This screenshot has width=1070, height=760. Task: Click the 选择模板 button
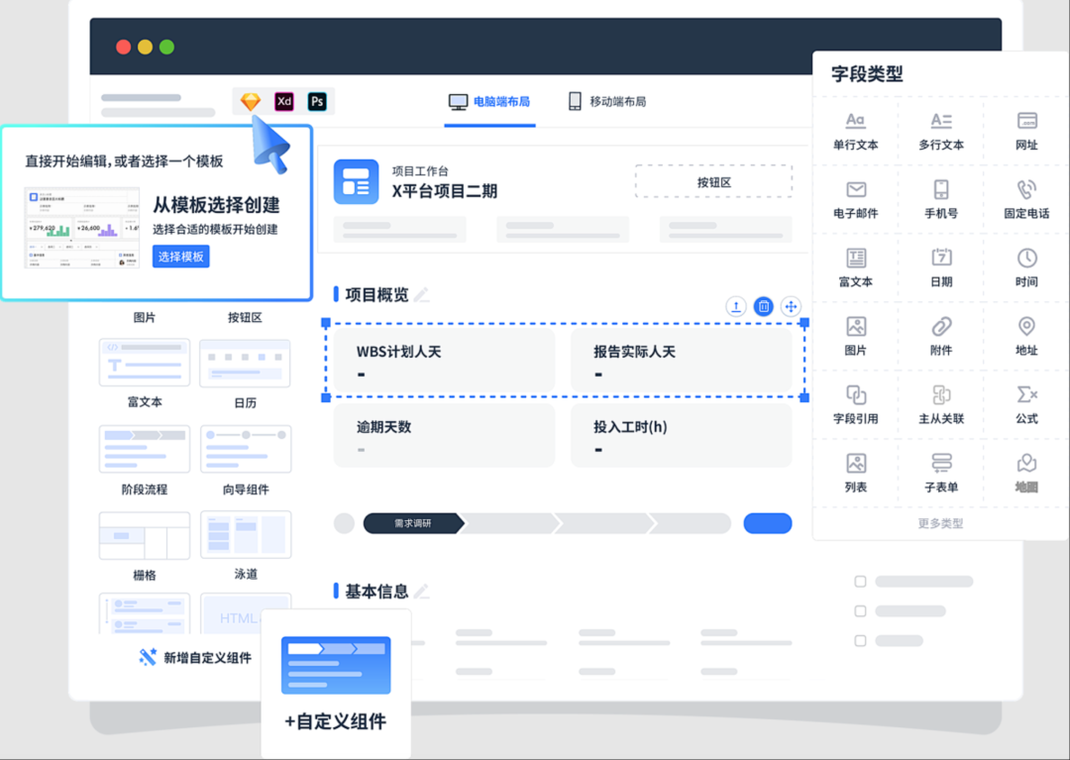click(x=180, y=256)
